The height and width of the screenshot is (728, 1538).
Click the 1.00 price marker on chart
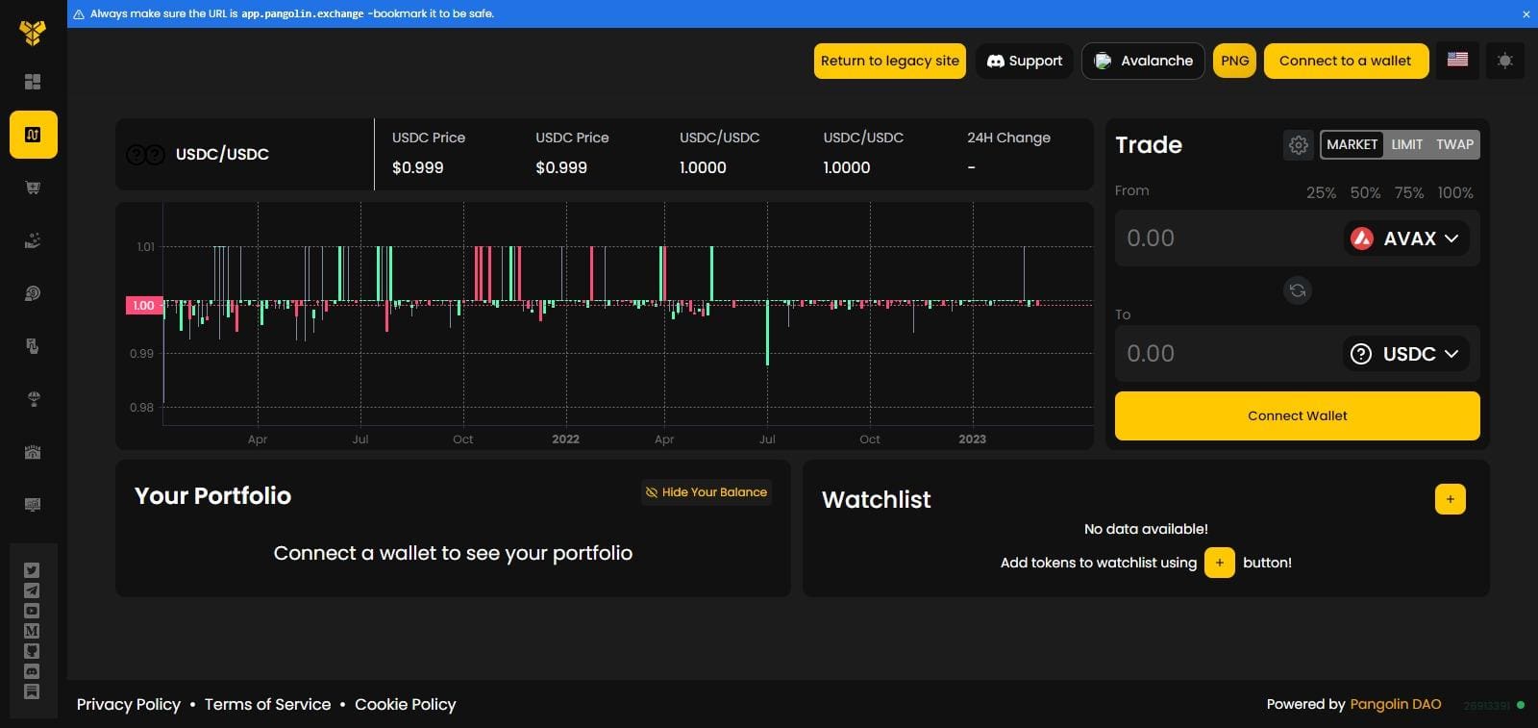coord(144,305)
